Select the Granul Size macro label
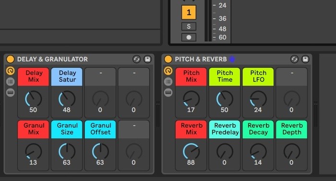Image resolution: width=336 pixels, height=181 pixels. click(67, 129)
